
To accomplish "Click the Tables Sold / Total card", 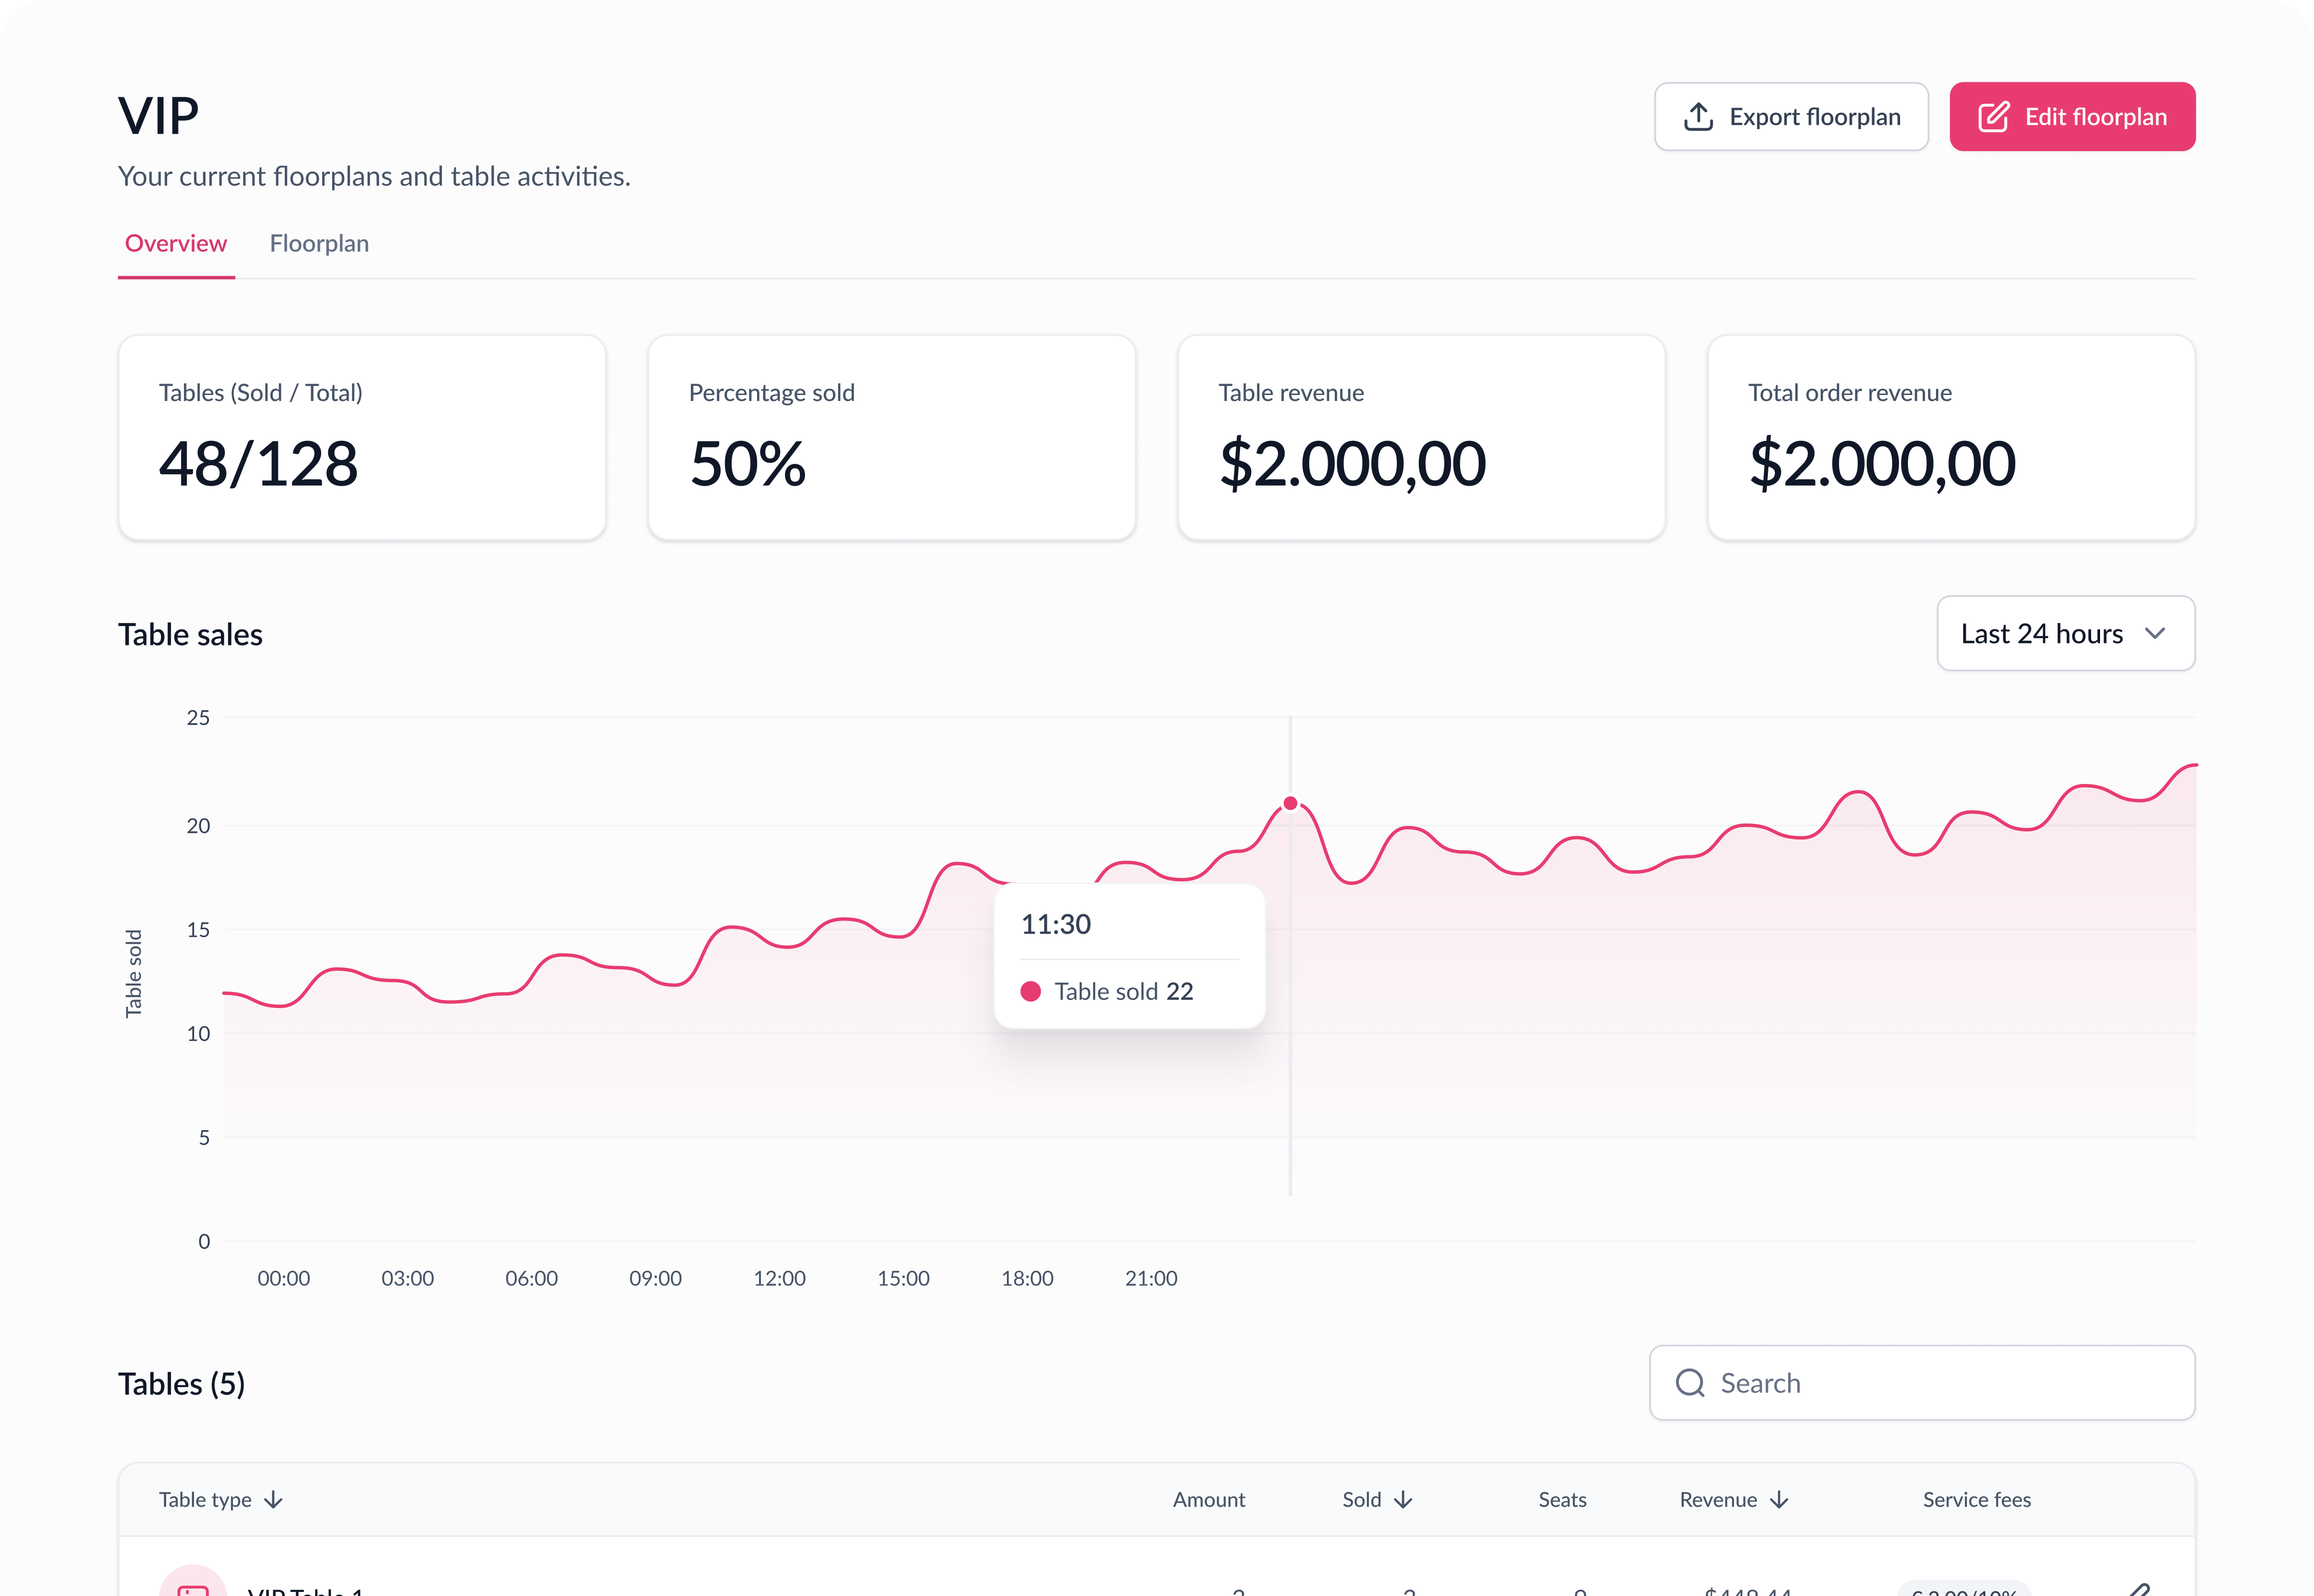I will tap(362, 438).
